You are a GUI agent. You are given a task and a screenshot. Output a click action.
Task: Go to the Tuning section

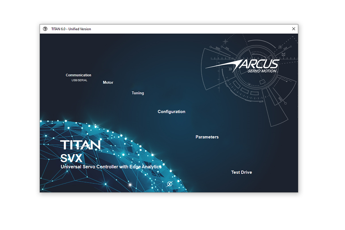[138, 93]
